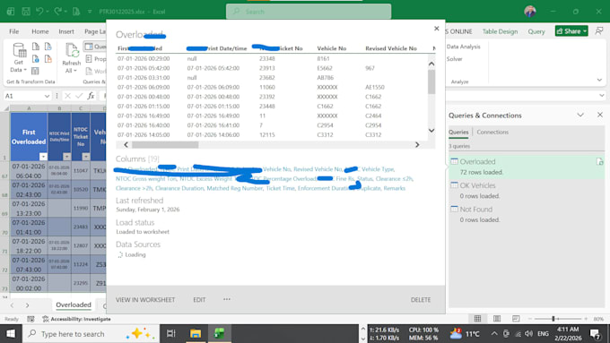Viewport: 610px width, 343px height.
Task: Click the Task View taskbar icon
Action: point(170,334)
